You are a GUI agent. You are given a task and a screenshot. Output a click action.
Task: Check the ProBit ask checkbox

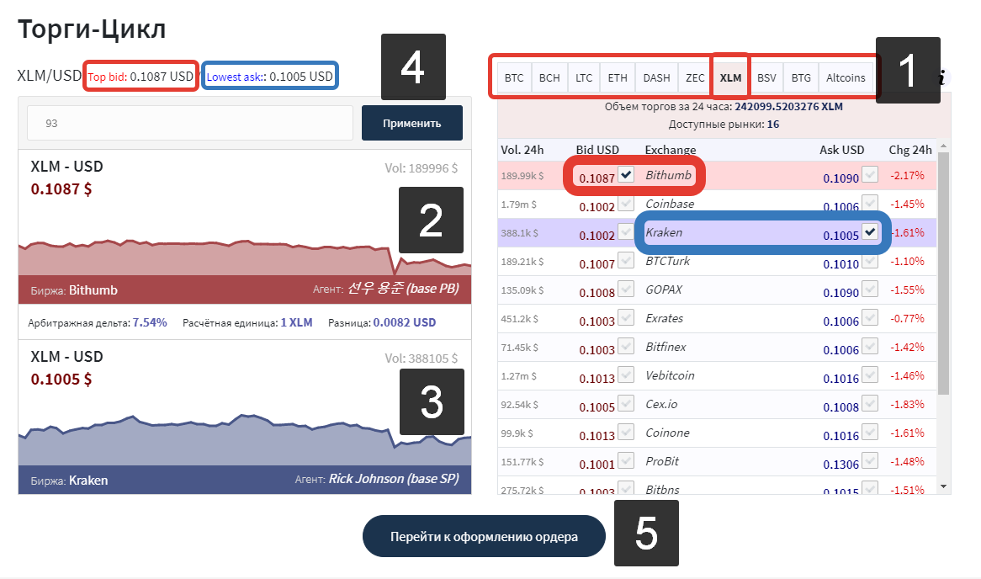(870, 460)
